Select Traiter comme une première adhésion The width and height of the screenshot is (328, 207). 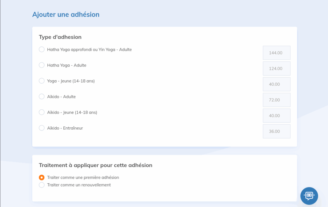point(42,178)
